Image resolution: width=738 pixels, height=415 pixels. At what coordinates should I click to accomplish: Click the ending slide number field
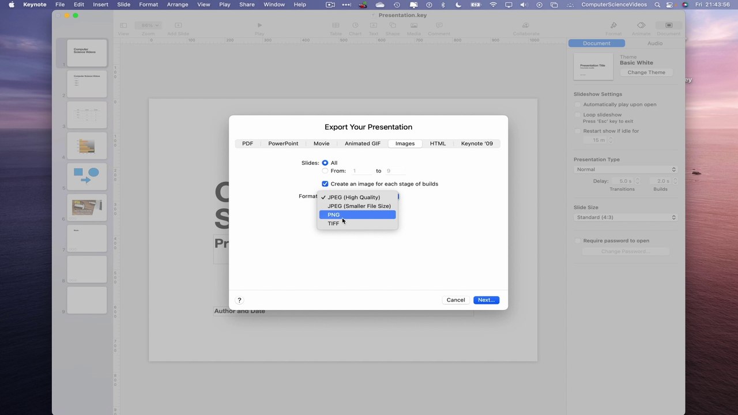[395, 171]
